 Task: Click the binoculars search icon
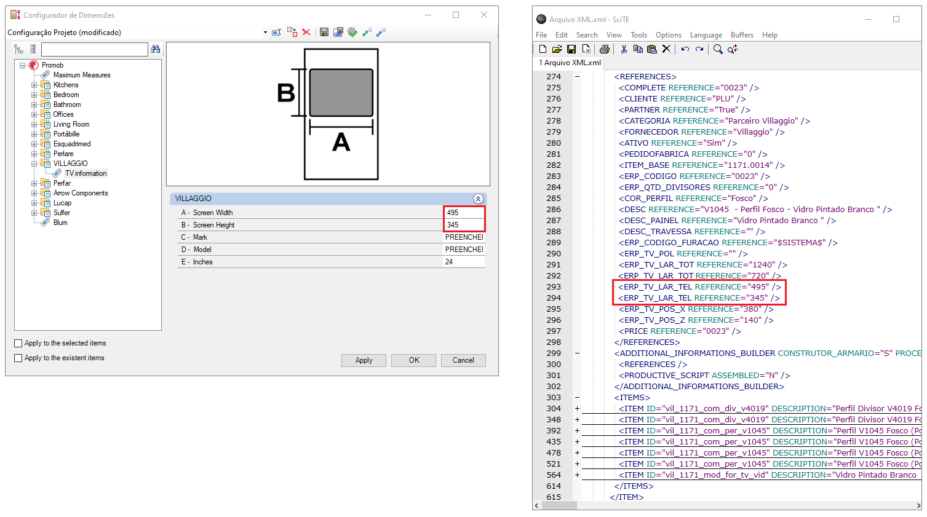click(155, 49)
